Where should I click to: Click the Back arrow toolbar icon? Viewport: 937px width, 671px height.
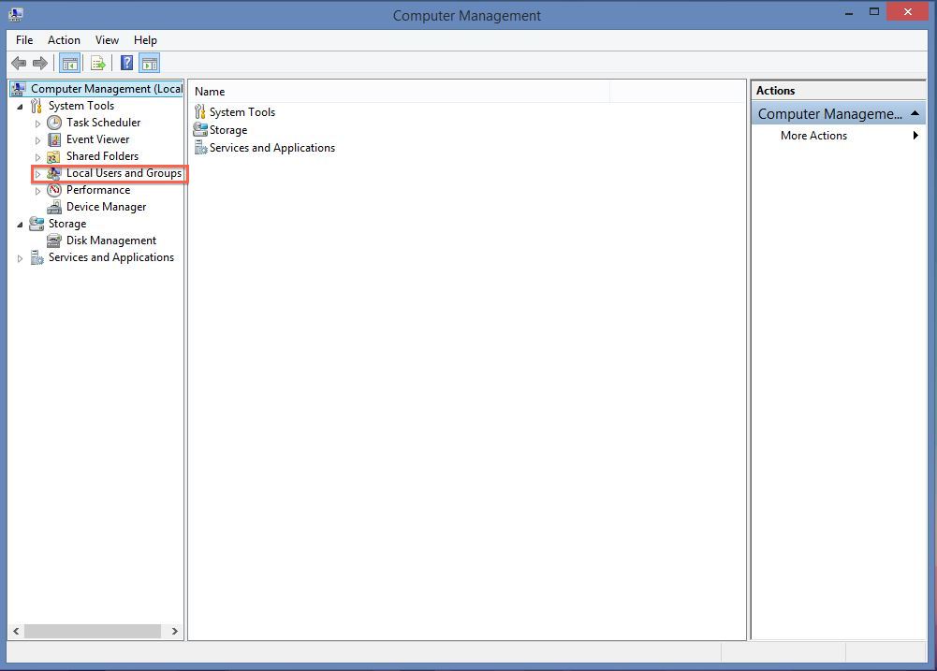tap(19, 63)
